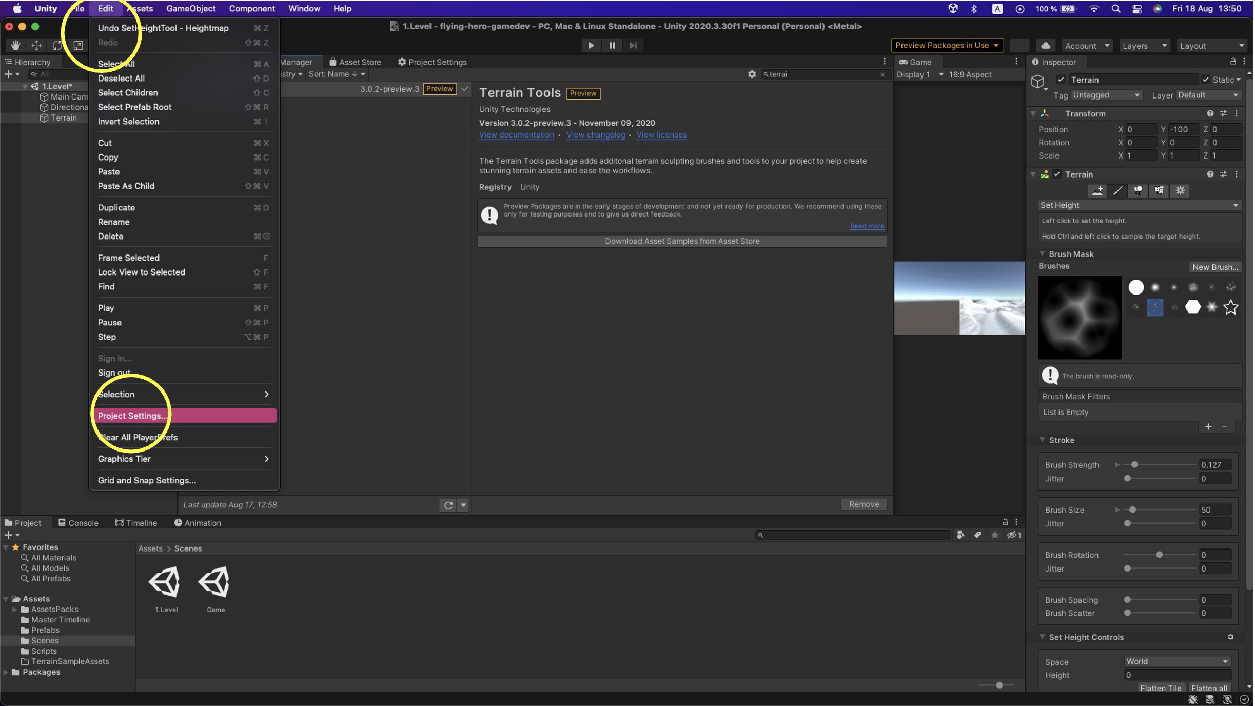1255x706 pixels.
Task: Select the Rotate tool in toolbar
Action: pos(57,45)
